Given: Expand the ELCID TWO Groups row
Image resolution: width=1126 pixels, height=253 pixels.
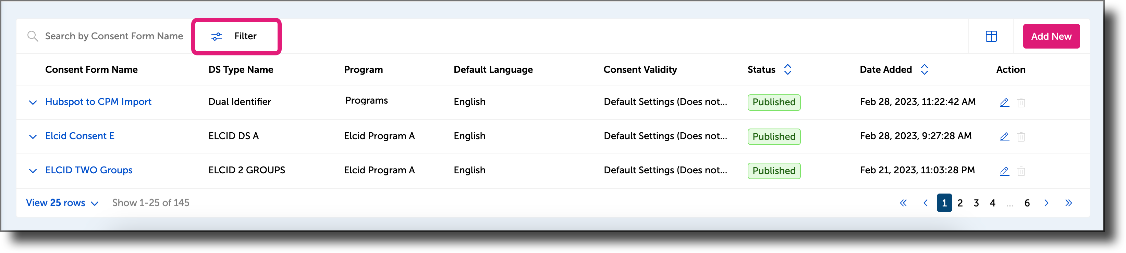Looking at the screenshot, I should pos(33,171).
